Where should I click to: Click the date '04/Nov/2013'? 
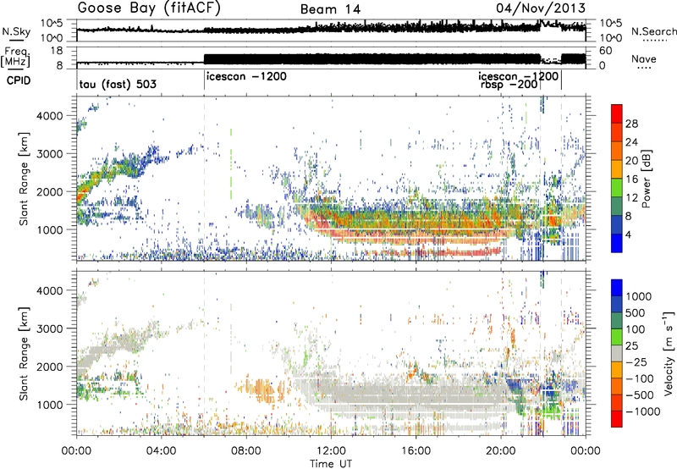pyautogui.click(x=541, y=8)
